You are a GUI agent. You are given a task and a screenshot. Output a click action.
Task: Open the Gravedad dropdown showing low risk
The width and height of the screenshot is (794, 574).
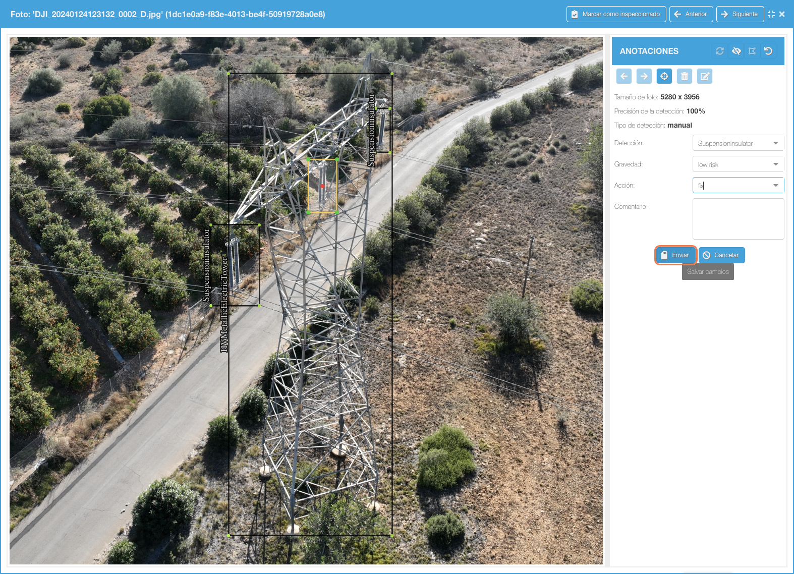tap(738, 164)
